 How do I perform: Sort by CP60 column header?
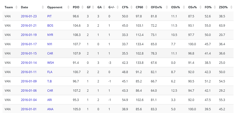140,7
